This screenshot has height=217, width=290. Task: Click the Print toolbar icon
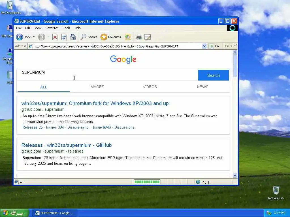click(x=139, y=37)
